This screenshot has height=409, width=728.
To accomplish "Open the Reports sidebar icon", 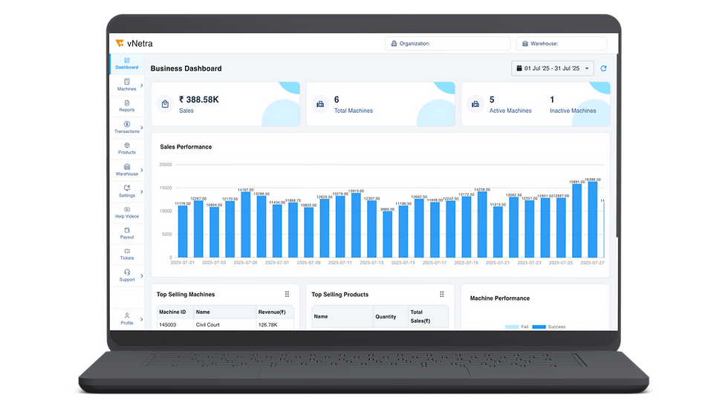I will [x=127, y=103].
